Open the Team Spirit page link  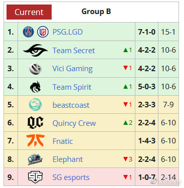coord(72,87)
